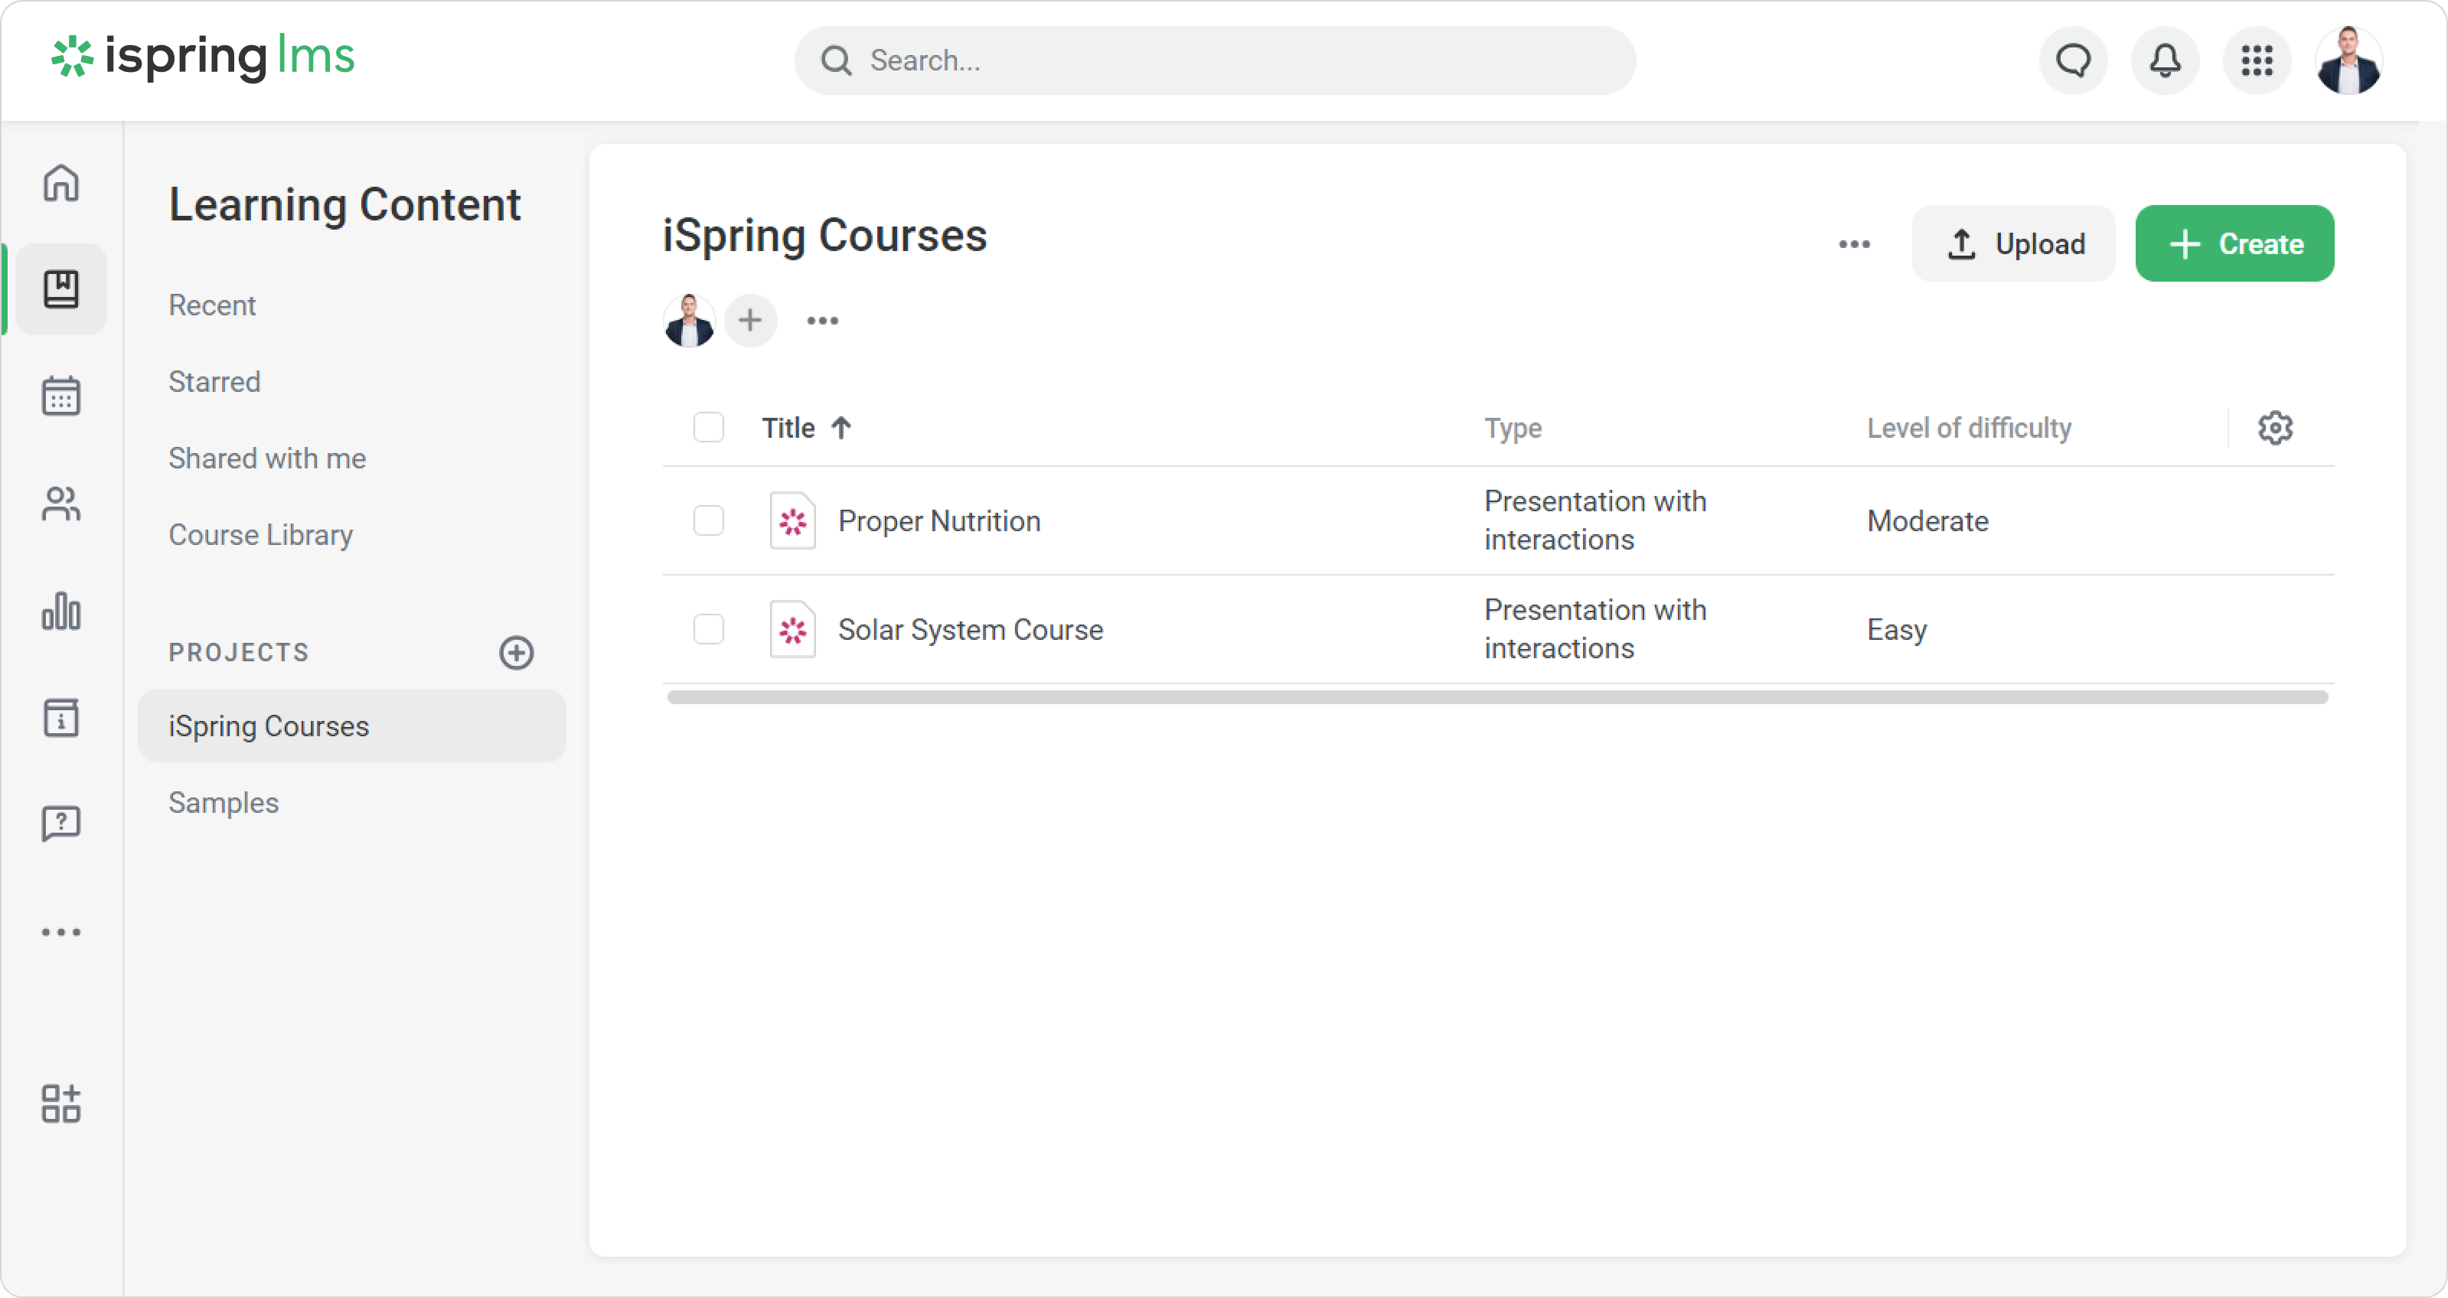Click the green Create button

[2234, 244]
